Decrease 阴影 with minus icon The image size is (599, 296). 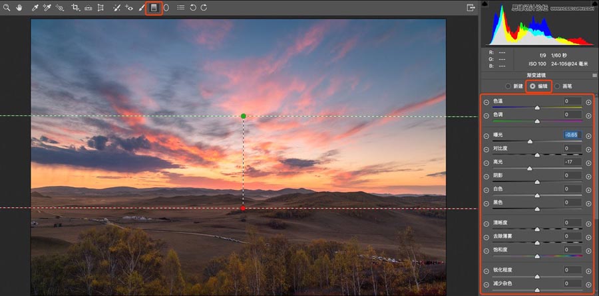pos(486,177)
